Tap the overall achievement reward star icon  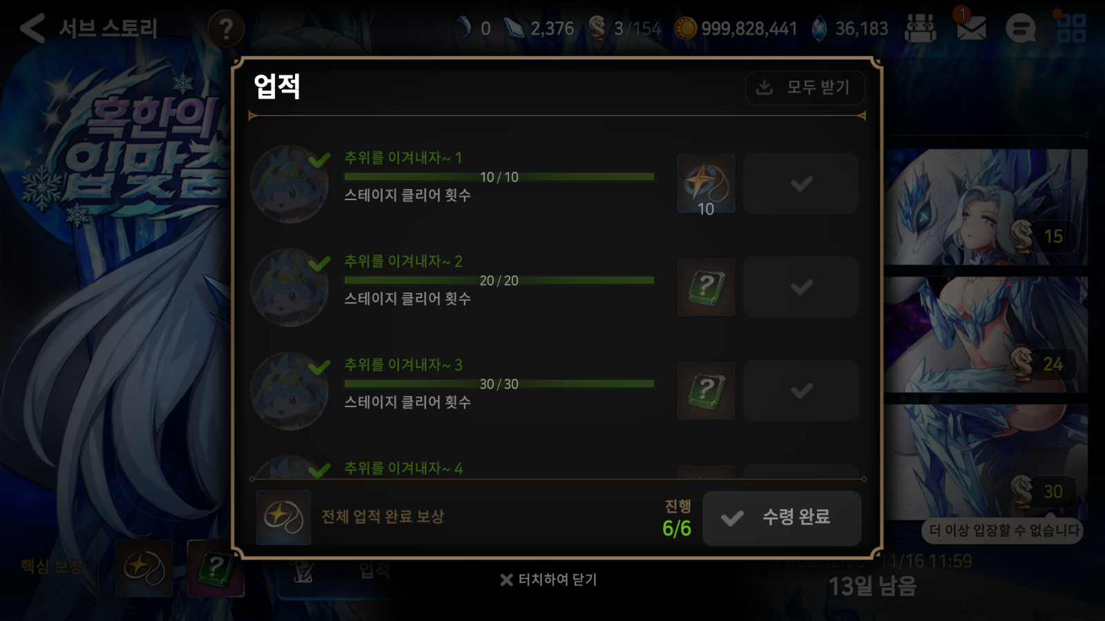point(283,517)
